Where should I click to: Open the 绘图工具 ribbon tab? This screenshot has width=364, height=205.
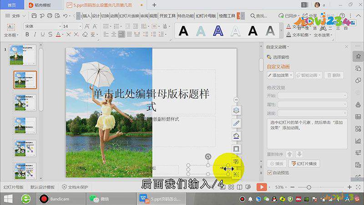pyautogui.click(x=227, y=16)
